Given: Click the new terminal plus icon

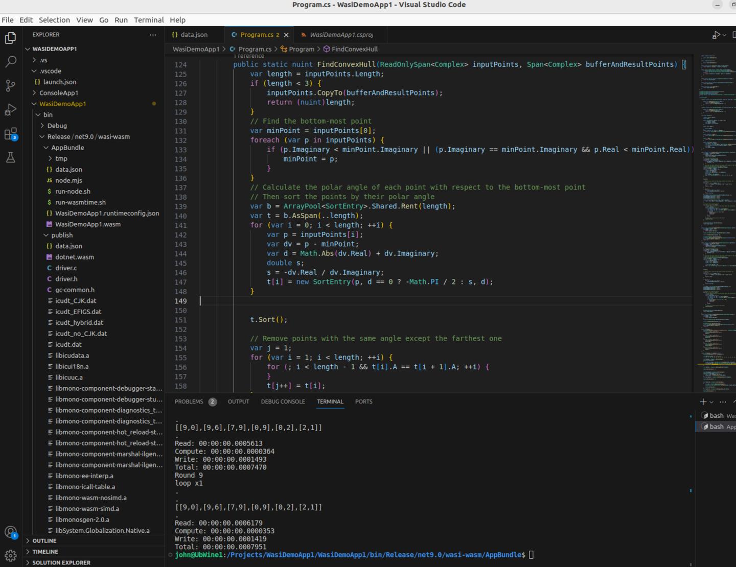Looking at the screenshot, I should click(x=703, y=402).
